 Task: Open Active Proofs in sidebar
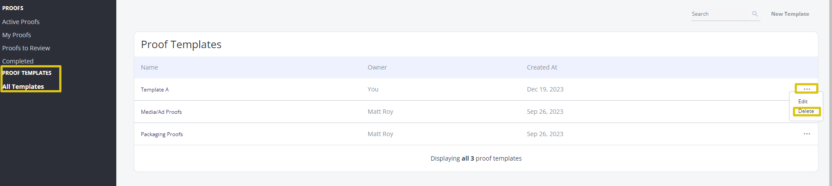click(x=21, y=22)
